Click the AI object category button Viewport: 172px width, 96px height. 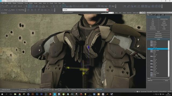coord(153,19)
